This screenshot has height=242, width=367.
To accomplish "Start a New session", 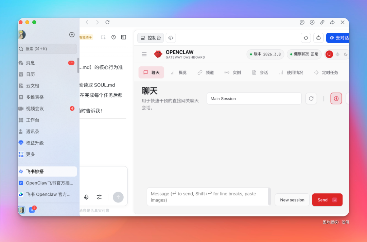I will [292, 200].
